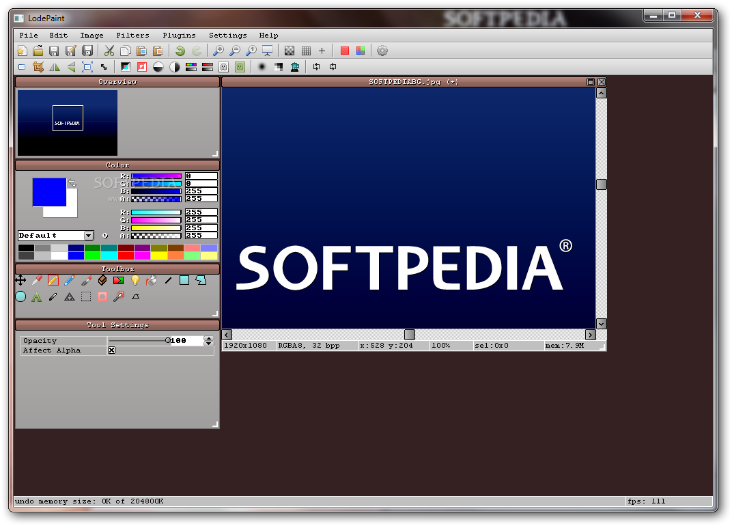Click the pixel grid icon

pos(306,51)
